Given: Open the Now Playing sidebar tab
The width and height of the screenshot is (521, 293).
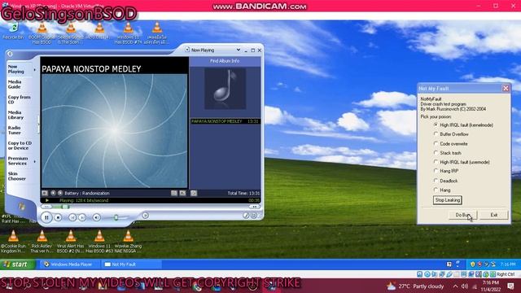Looking at the screenshot, I should click(x=16, y=69).
